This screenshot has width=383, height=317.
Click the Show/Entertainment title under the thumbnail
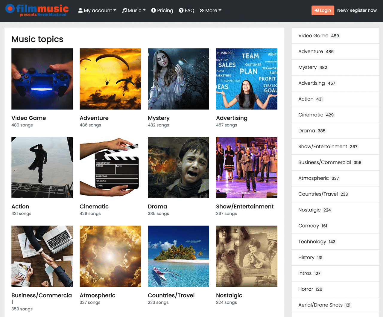[x=245, y=206]
